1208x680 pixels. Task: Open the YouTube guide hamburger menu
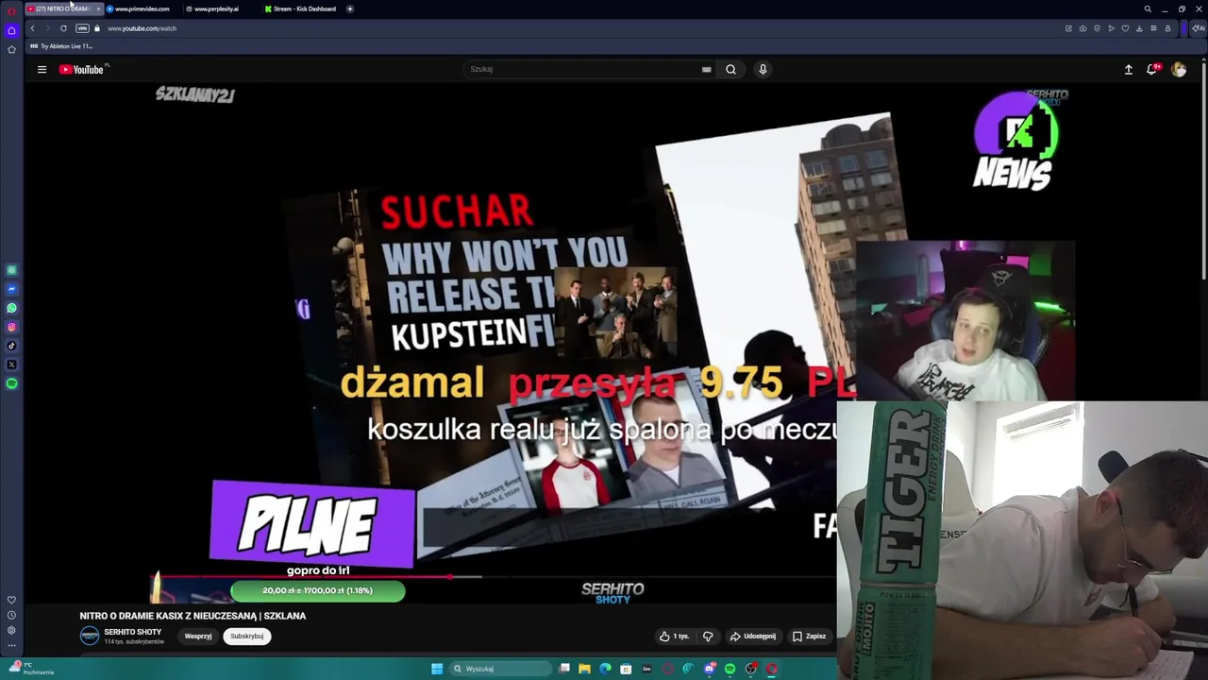click(42, 69)
